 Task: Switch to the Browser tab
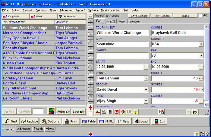point(134,21)
